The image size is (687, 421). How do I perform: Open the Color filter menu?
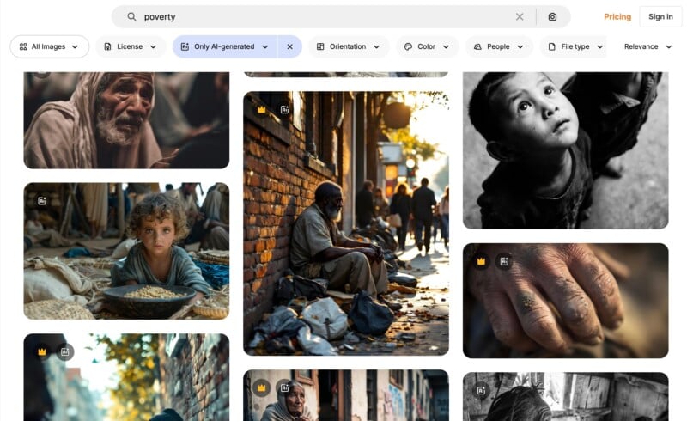427,46
